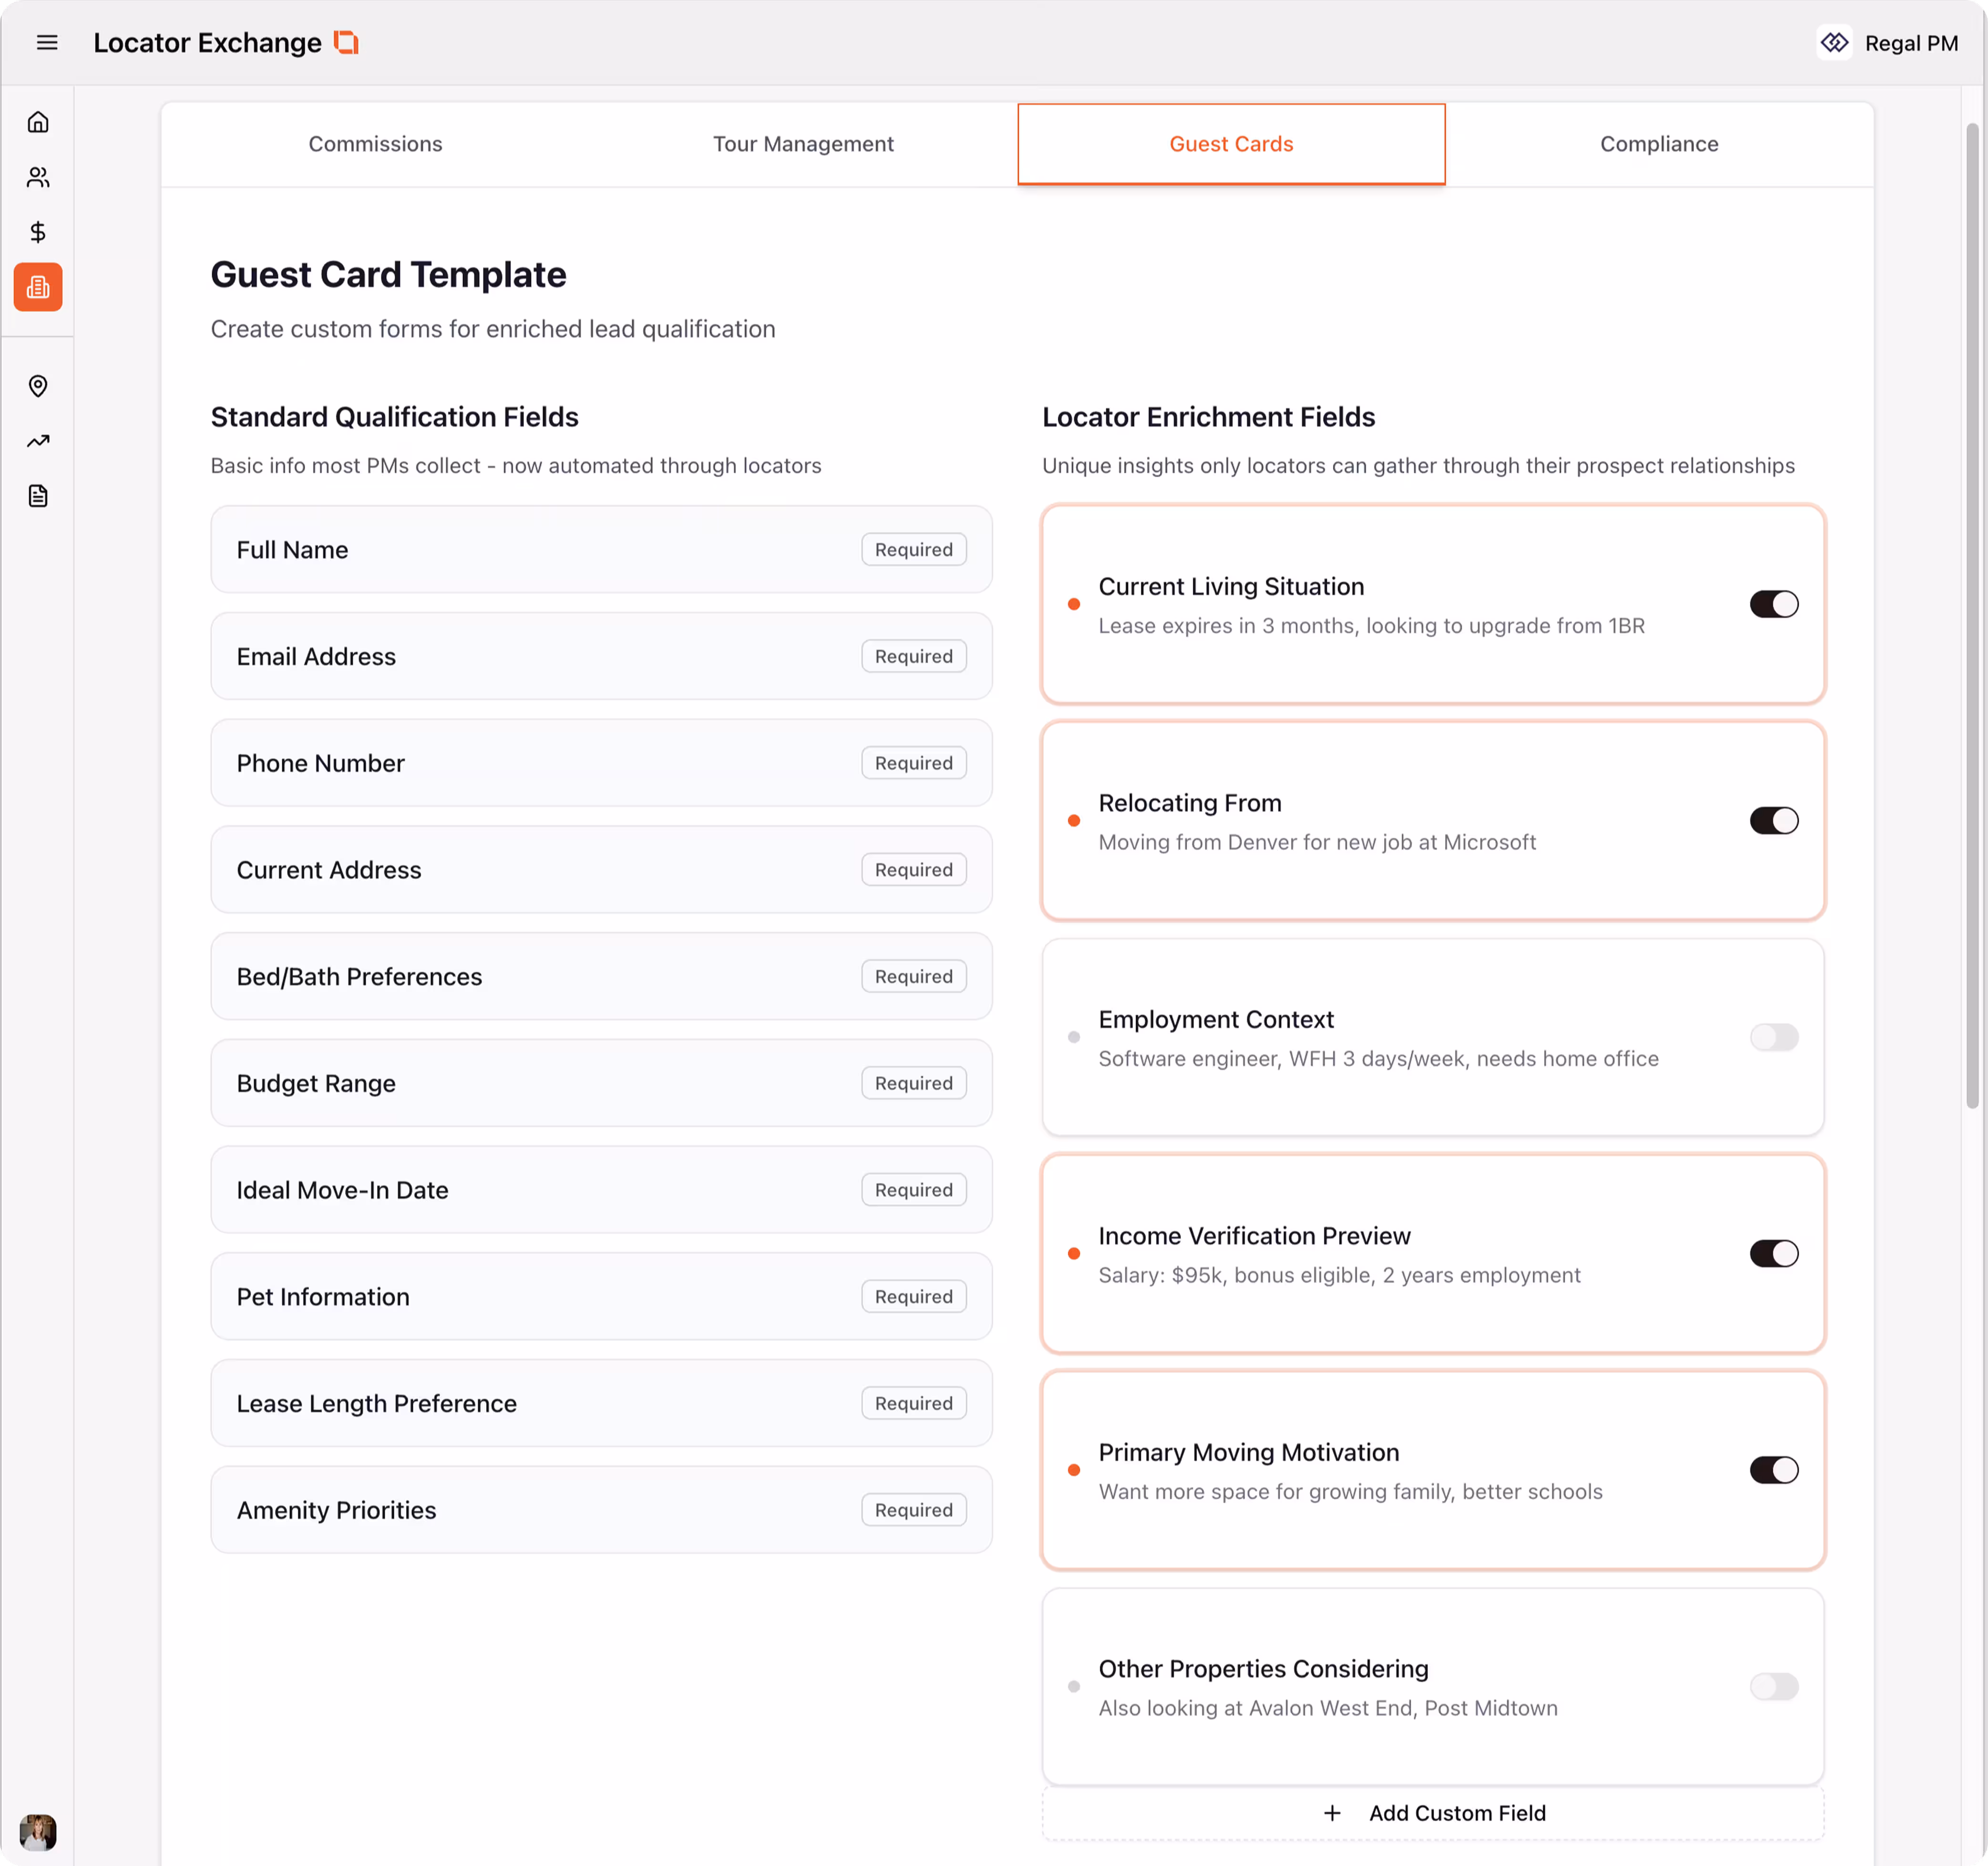Disable the Current Living Situation toggle
Screen dimensions: 1988x1866
pyautogui.click(x=1773, y=604)
